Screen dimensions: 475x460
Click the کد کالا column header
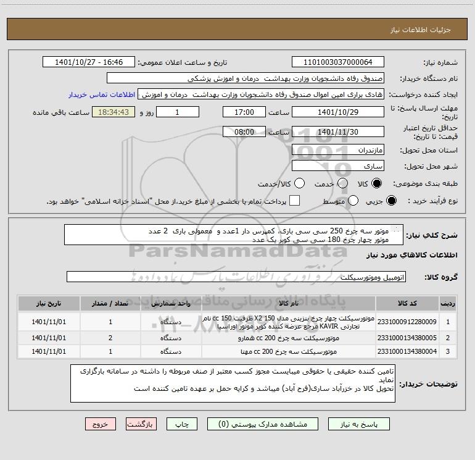click(x=407, y=304)
